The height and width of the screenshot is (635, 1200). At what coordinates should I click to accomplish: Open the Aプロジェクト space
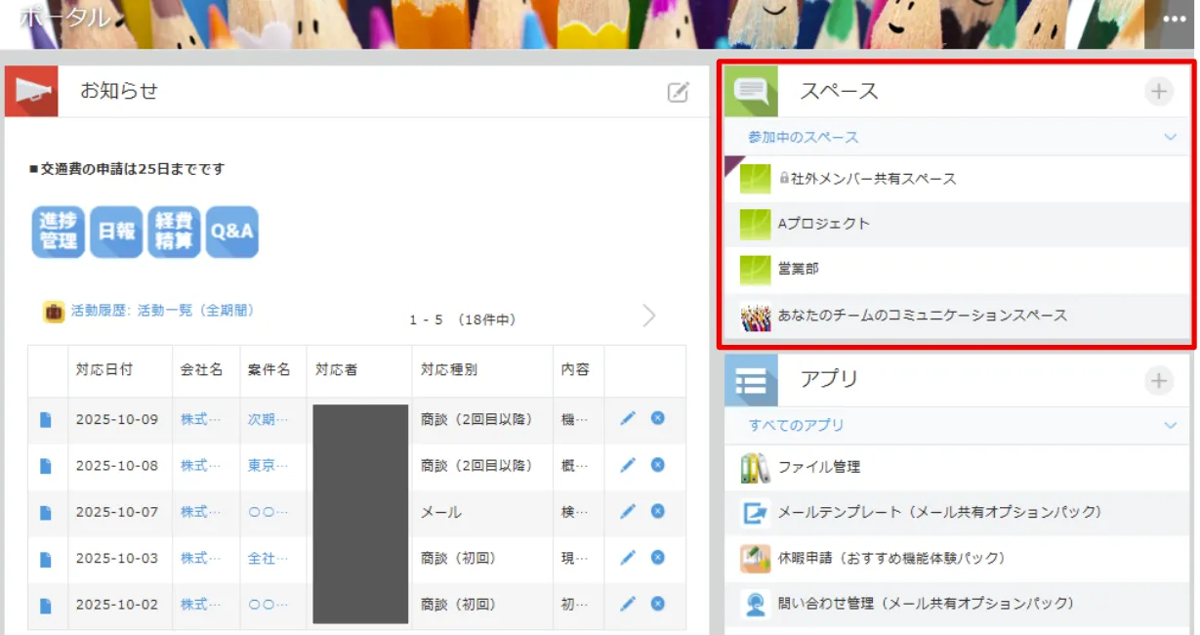[823, 224]
